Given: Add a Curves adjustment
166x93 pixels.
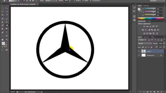Looking at the screenshot, I should click(150, 26).
